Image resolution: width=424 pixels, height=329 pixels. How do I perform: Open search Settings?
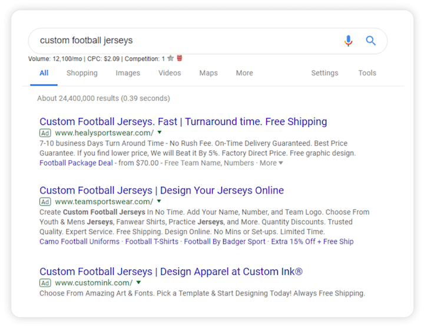[x=324, y=73]
